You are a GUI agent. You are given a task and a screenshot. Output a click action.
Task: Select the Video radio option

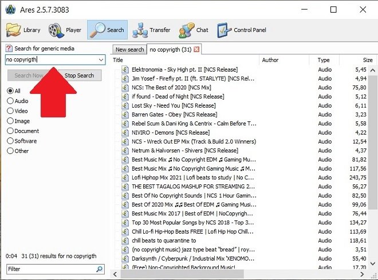pyautogui.click(x=10, y=111)
